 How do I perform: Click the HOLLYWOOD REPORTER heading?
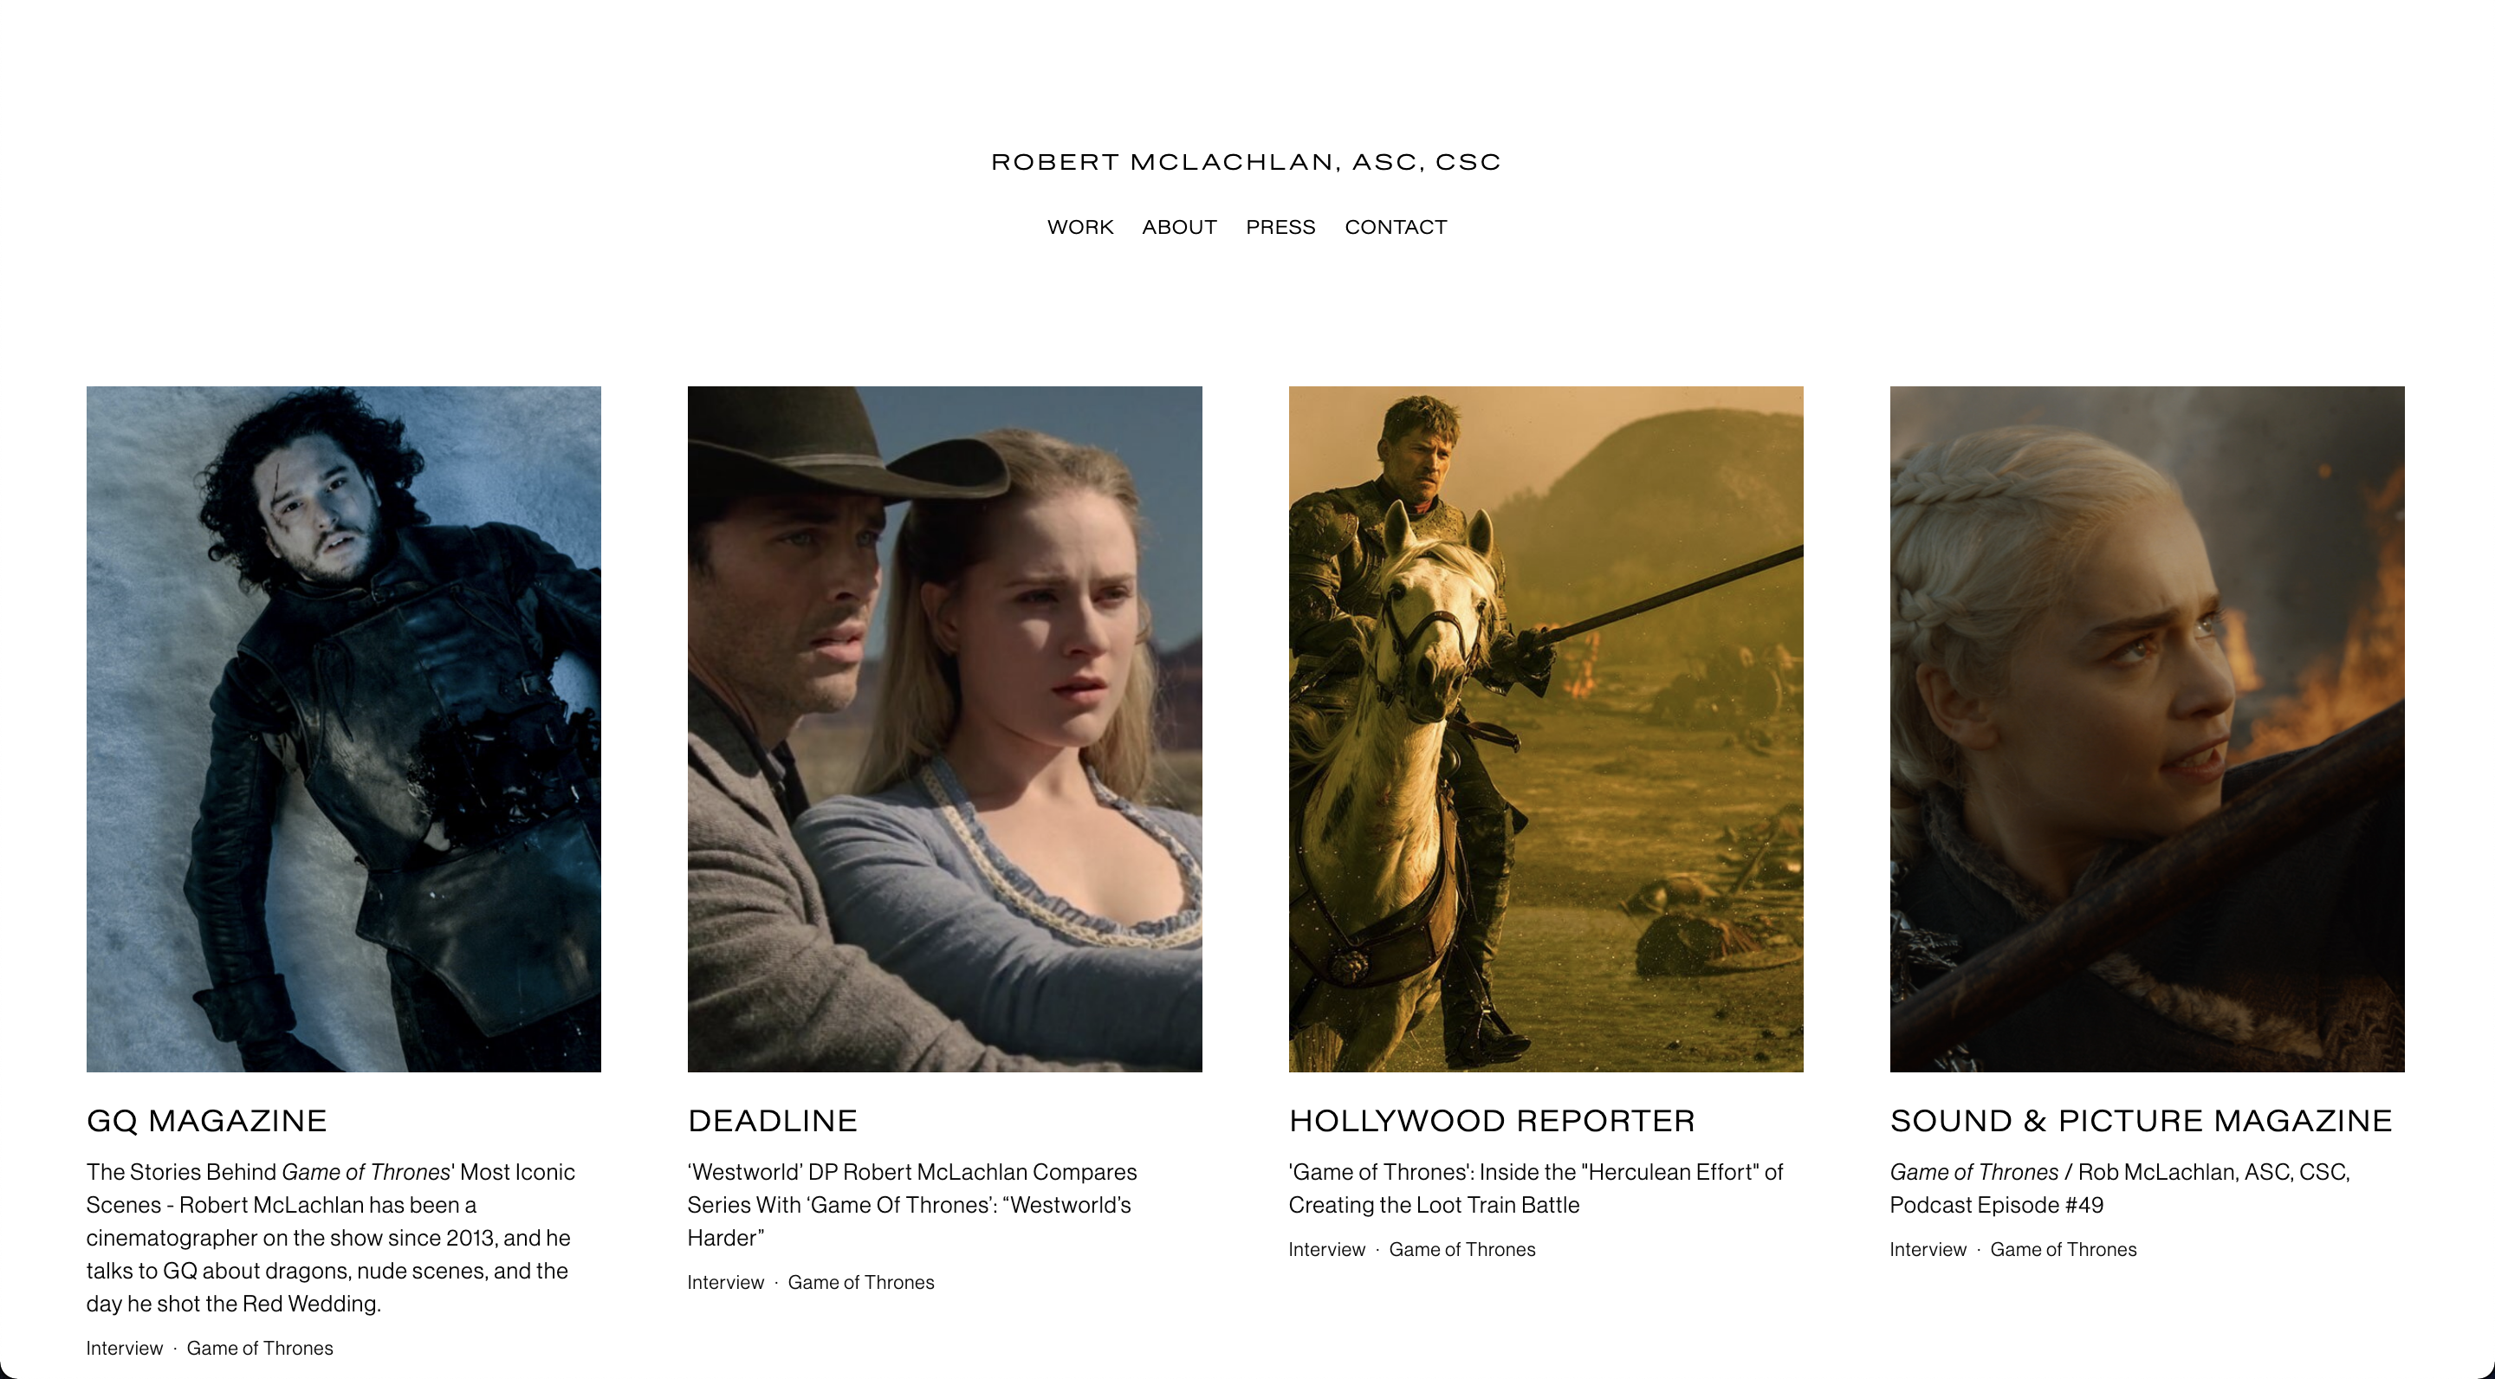click(1492, 1121)
